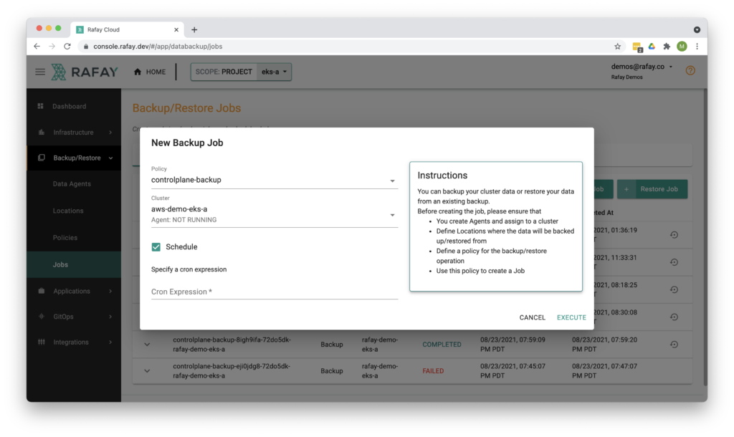Click the COMPLETED status text
Viewport: 734px width, 437px height.
(442, 345)
